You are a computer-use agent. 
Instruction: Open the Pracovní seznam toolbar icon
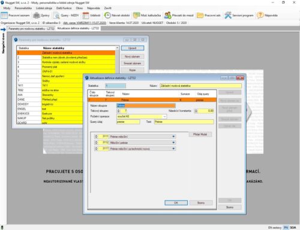(x=4, y=15)
